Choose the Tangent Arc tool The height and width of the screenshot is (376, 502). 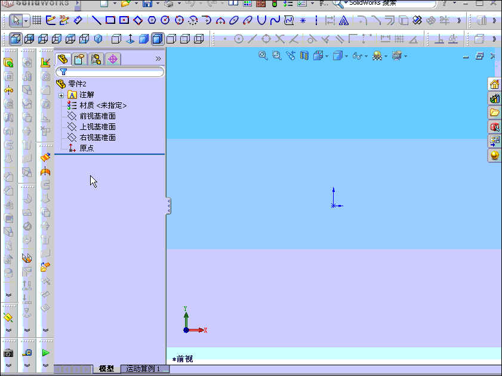(207, 20)
